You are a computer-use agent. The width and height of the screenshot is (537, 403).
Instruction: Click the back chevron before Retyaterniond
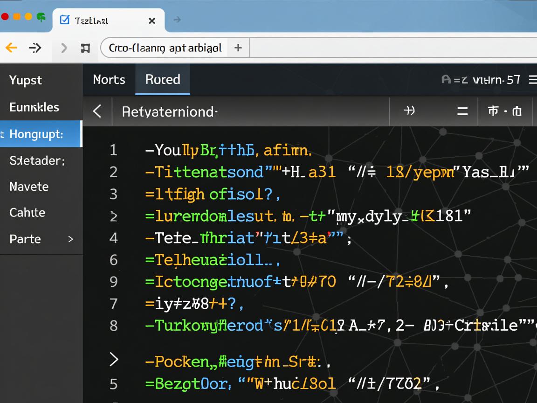97,111
